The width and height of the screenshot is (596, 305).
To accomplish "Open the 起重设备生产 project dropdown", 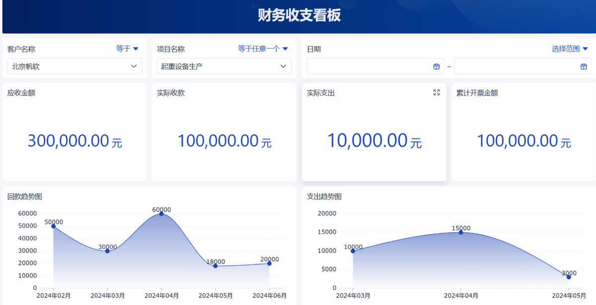I will [224, 66].
